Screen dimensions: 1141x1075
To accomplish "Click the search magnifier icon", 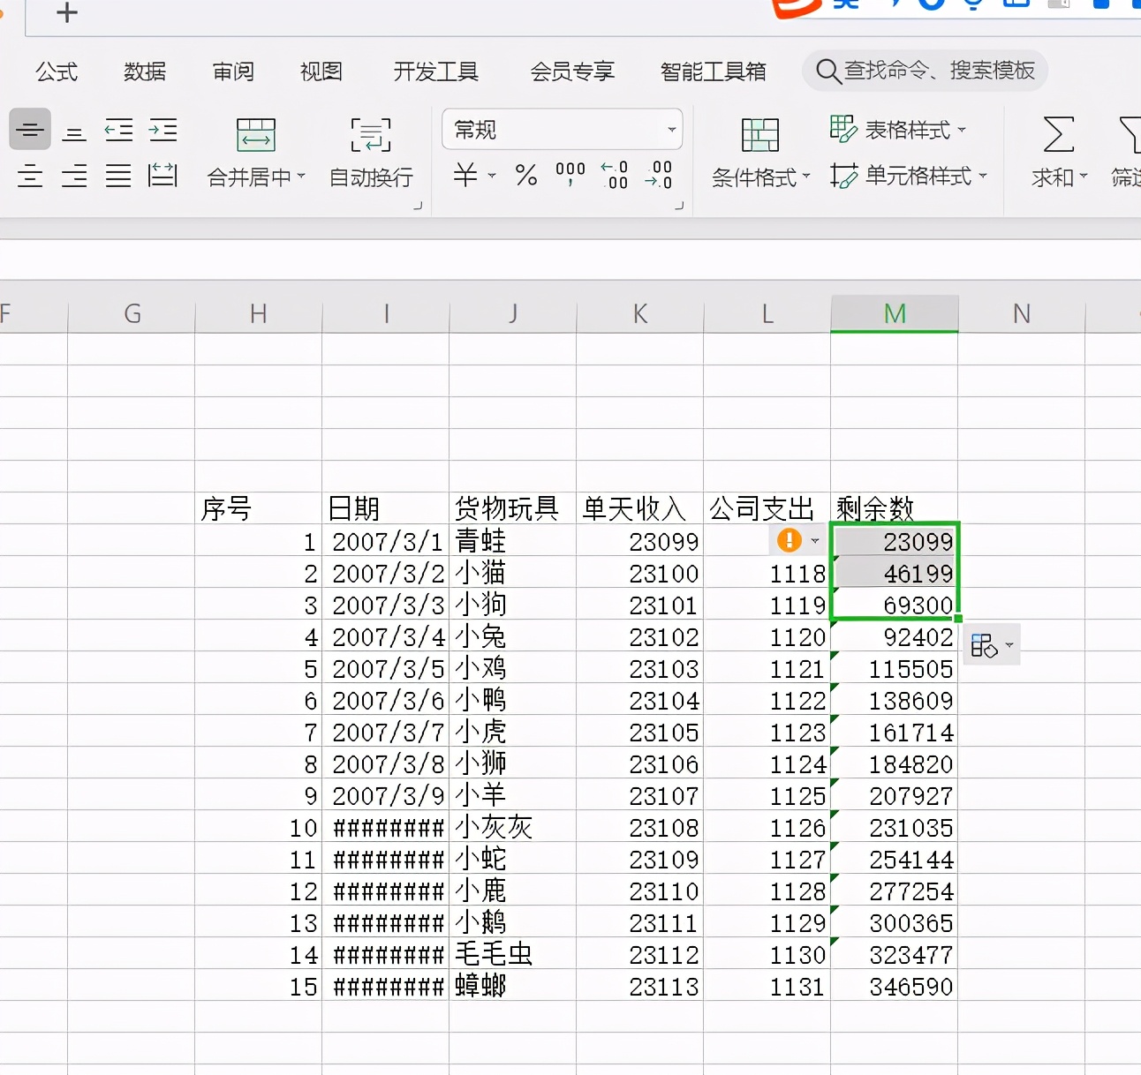I will 827,71.
